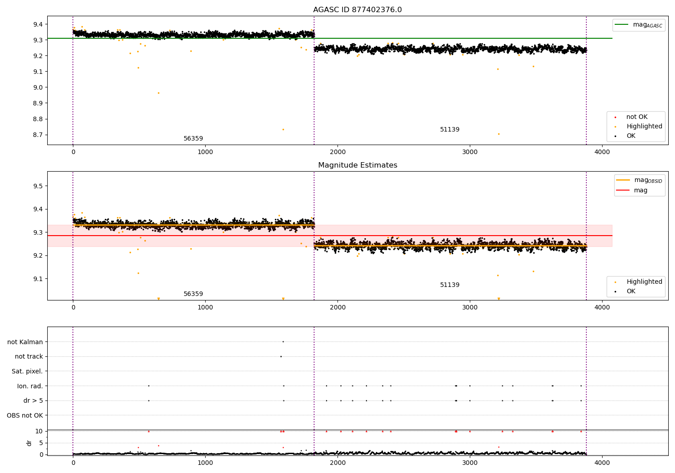This screenshot has width=675, height=473.
Task: Click the 2000 x-tick under the bottom panel
Action: (337, 463)
